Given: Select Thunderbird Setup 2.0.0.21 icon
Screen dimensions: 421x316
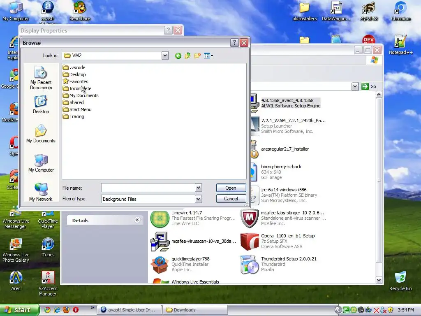Looking at the screenshot, I should pos(250,265).
